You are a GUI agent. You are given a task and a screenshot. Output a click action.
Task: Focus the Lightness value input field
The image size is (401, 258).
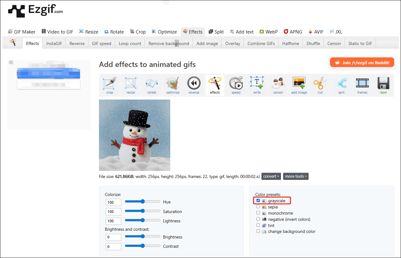pos(113,221)
